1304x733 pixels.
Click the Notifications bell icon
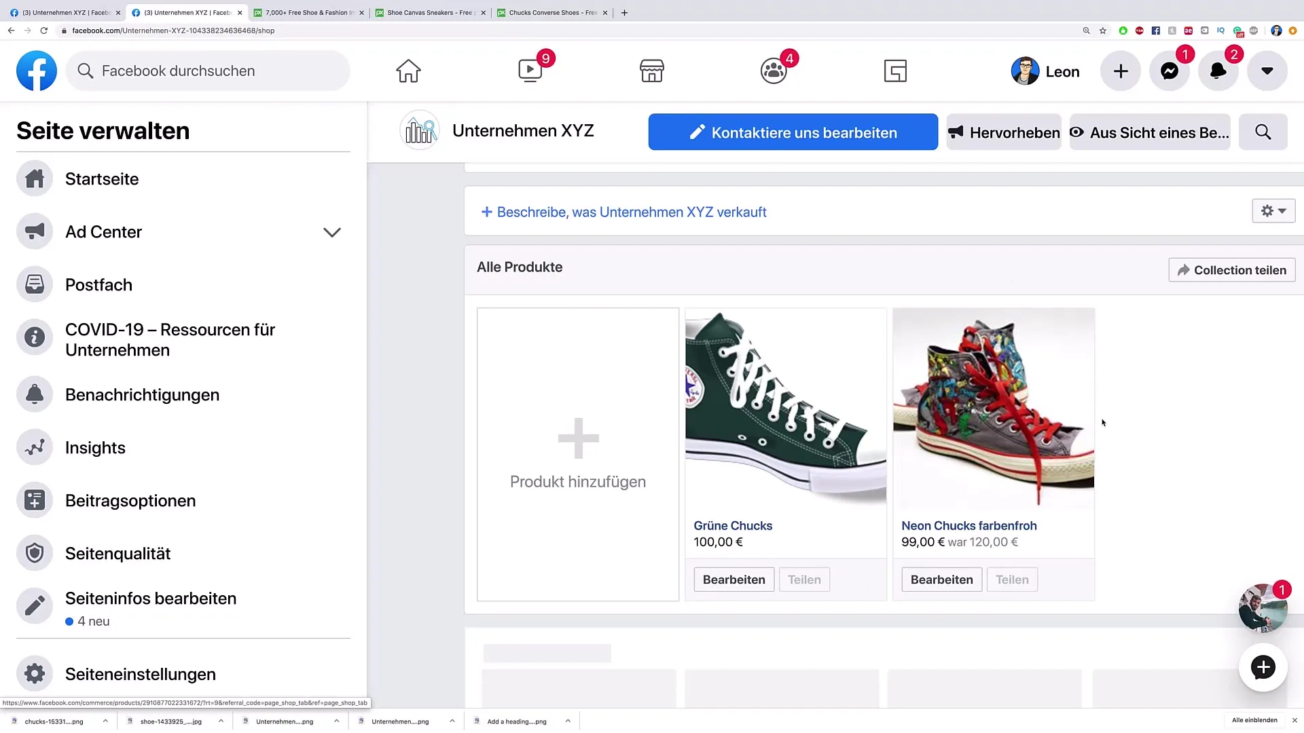pyautogui.click(x=1218, y=71)
